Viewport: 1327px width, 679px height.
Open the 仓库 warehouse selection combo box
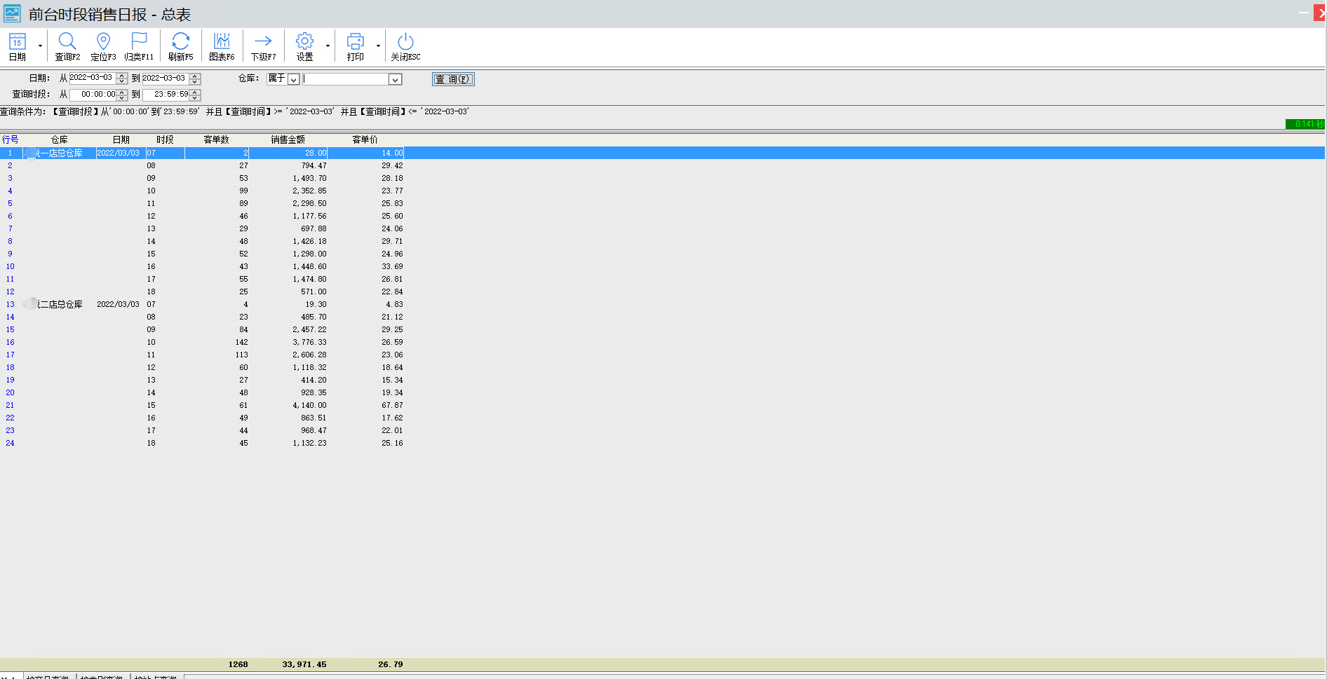(x=395, y=79)
